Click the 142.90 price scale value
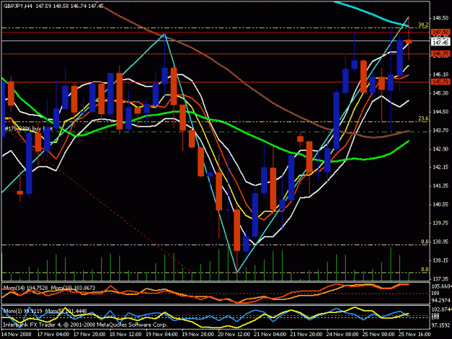452x339 pixels. (x=440, y=149)
